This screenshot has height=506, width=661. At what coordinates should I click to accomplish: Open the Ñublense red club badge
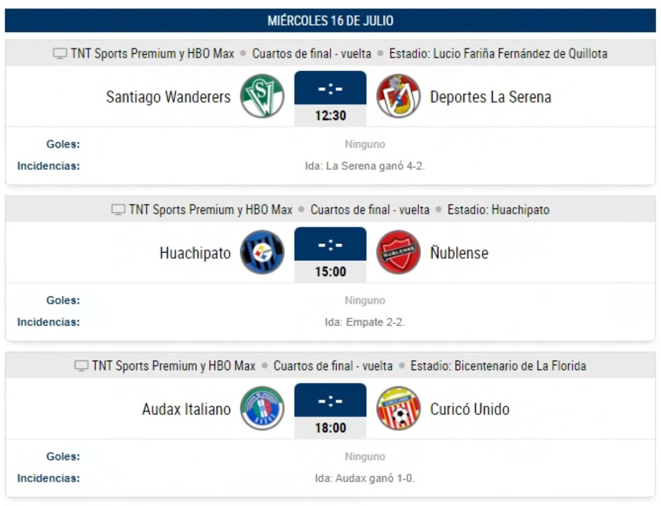(398, 252)
